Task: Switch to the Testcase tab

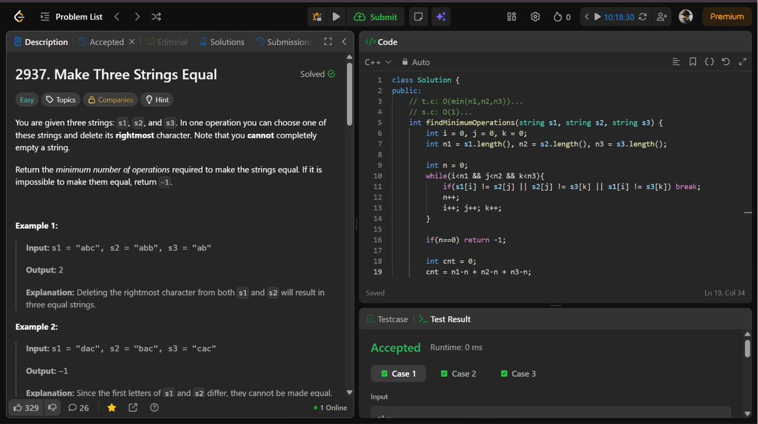Action: point(388,319)
